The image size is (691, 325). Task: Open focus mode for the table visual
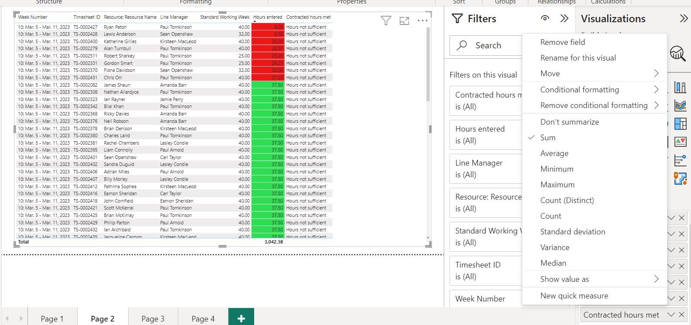point(404,20)
